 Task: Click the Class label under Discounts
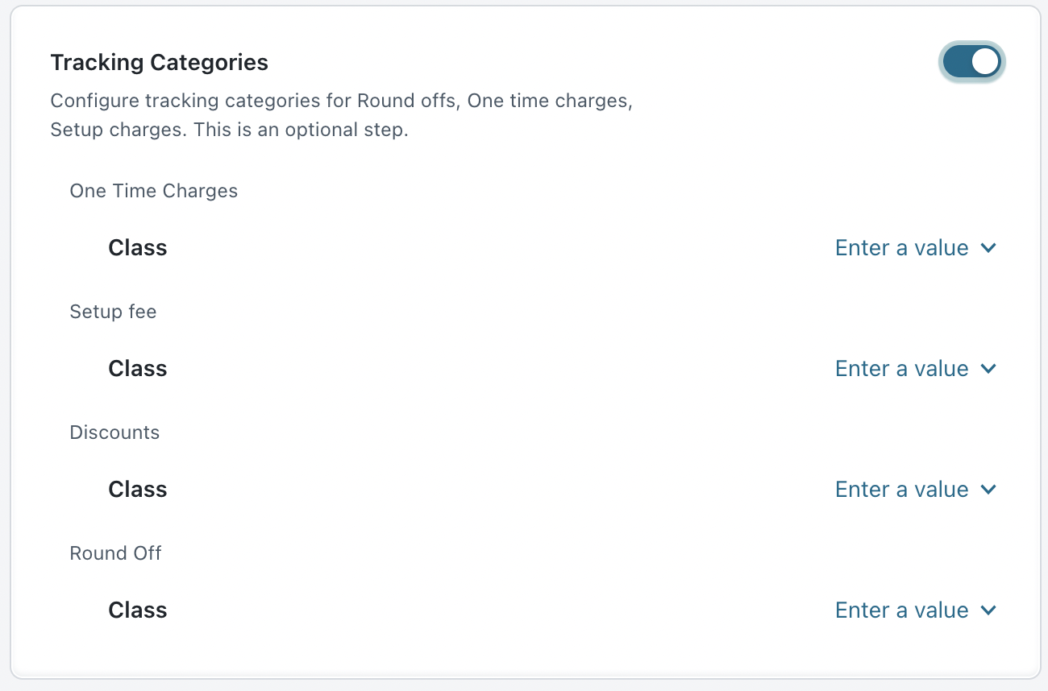click(138, 490)
